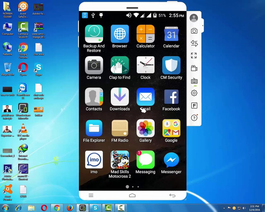Image resolution: width=265 pixels, height=212 pixels.
Task: Open Windows Start menu
Action: click(x=5, y=208)
